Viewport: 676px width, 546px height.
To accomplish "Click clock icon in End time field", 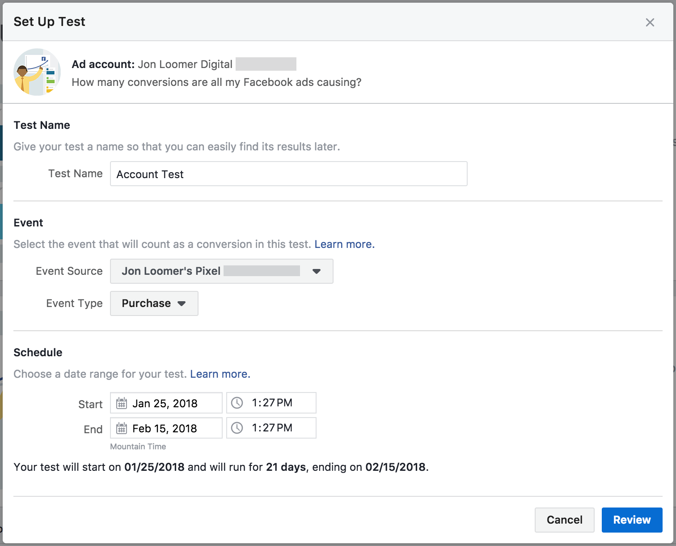I will click(237, 428).
